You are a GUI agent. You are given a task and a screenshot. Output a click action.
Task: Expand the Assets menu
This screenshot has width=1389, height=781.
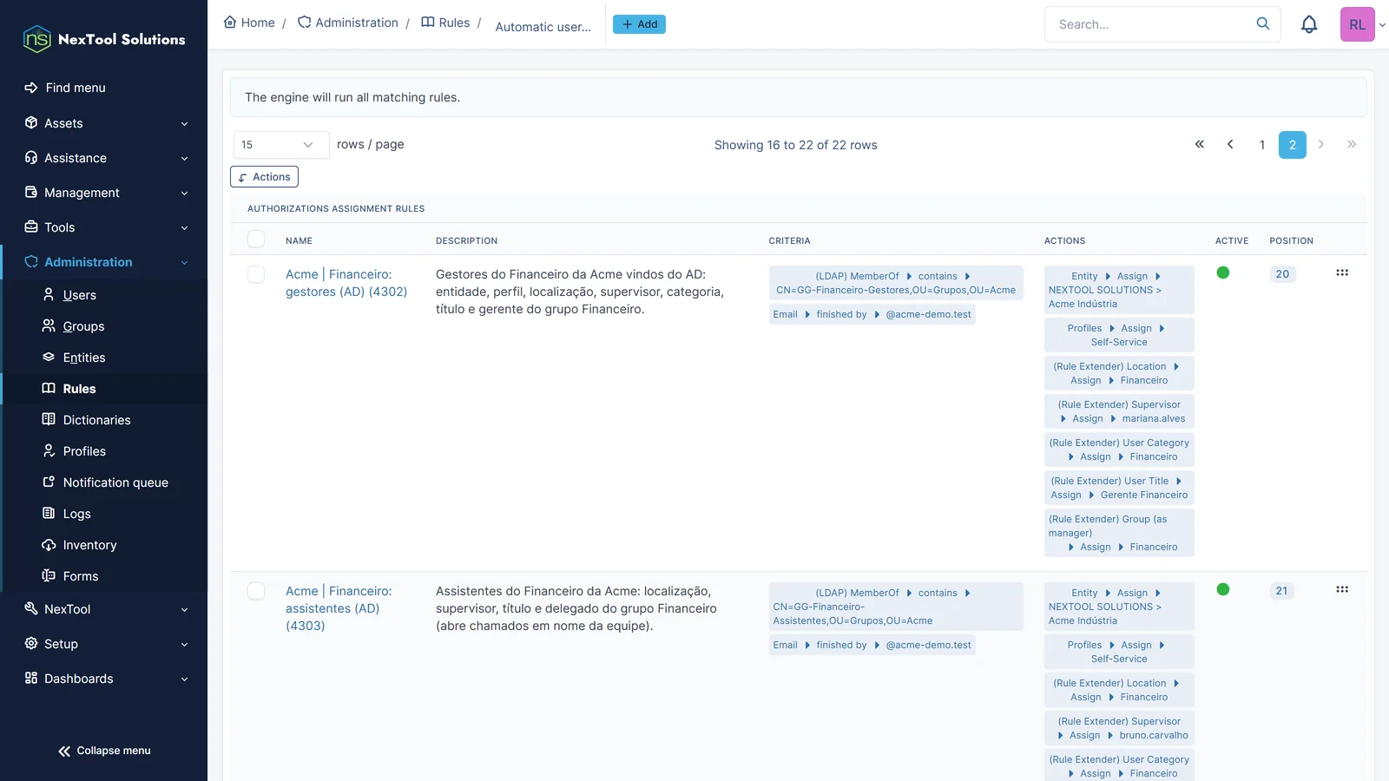(104, 123)
